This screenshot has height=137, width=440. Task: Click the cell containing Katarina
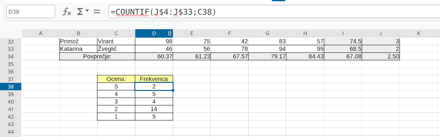(x=78, y=49)
